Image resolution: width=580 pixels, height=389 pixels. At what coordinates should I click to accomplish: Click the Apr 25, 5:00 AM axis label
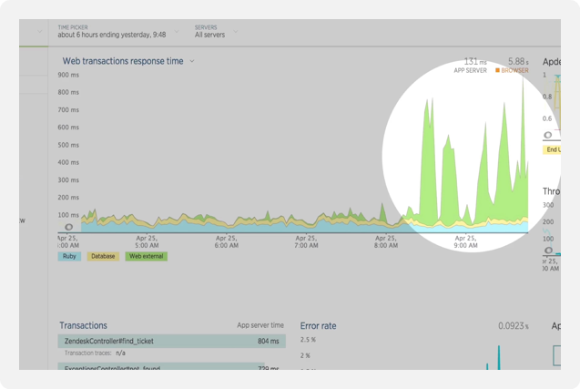[147, 241]
